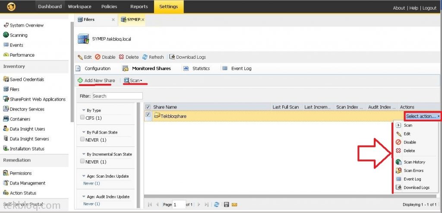This screenshot has width=442, height=213.
Task: Click the pagination refresh icon
Action: (217, 204)
